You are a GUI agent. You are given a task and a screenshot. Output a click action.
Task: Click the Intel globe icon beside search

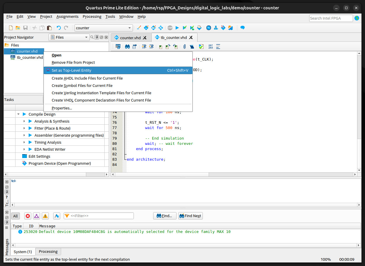[x=357, y=18]
